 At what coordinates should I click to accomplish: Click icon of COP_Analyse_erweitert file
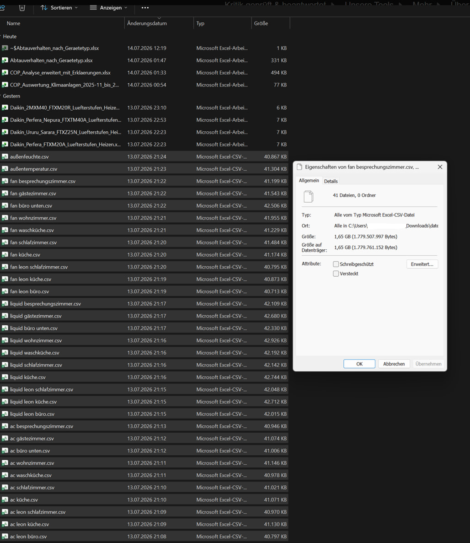tap(5, 73)
